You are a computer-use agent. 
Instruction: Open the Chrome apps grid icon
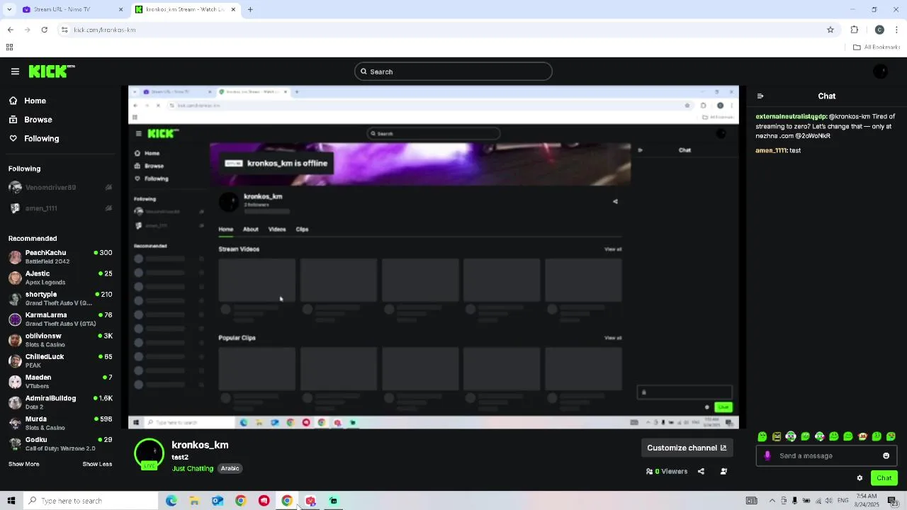pos(9,47)
